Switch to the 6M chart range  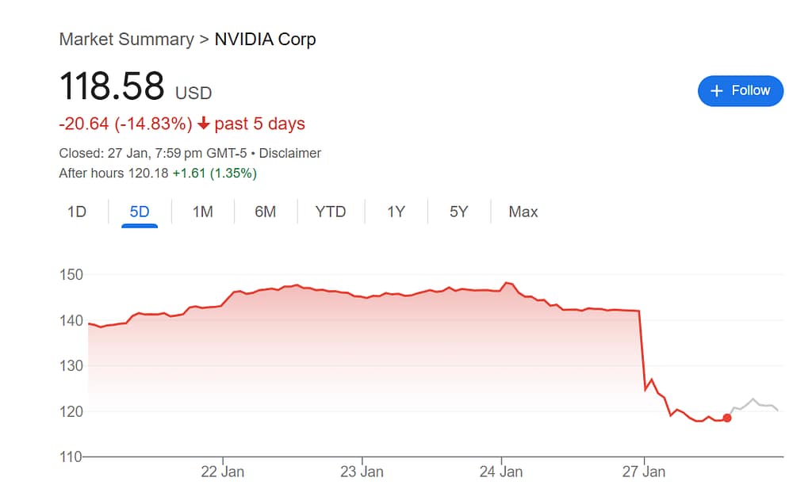pyautogui.click(x=266, y=212)
